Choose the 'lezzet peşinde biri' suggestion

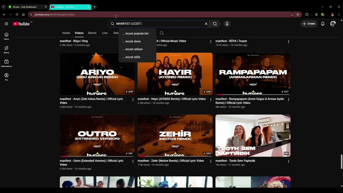tap(137, 34)
